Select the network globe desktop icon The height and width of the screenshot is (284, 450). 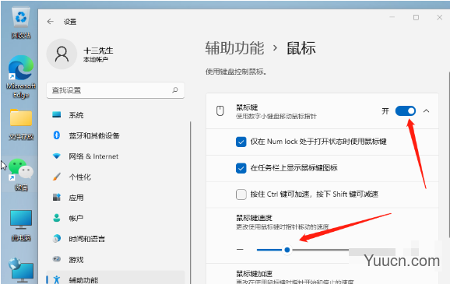(21, 270)
